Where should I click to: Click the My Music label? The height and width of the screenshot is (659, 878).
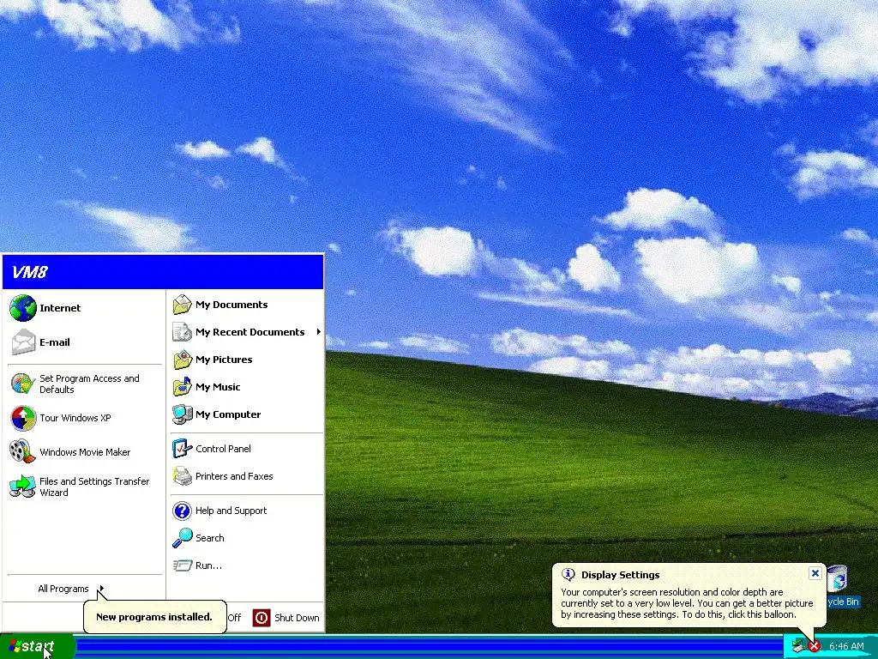(x=217, y=387)
